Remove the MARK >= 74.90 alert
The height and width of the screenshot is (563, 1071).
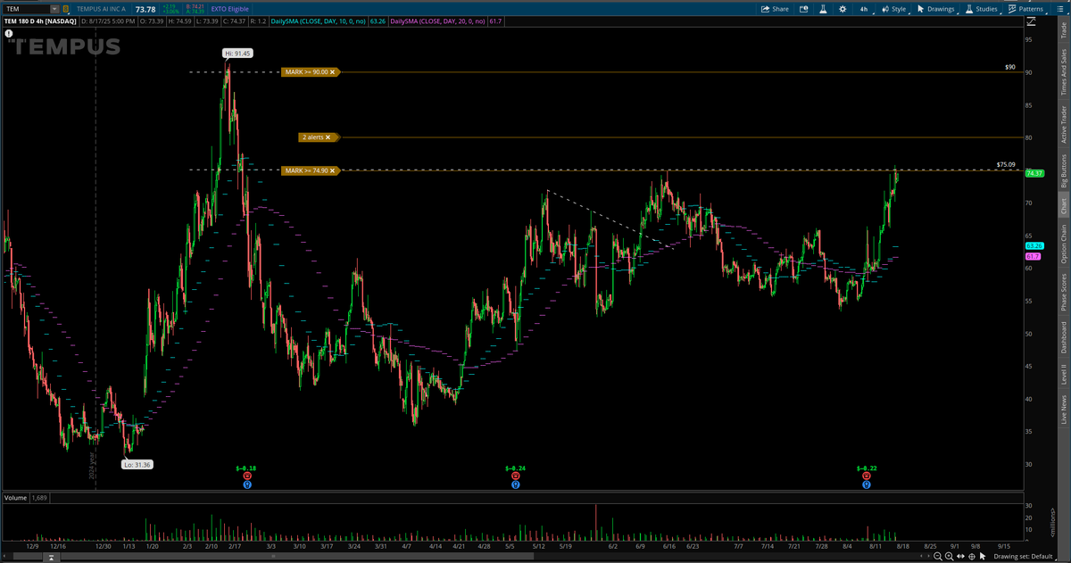pos(332,170)
